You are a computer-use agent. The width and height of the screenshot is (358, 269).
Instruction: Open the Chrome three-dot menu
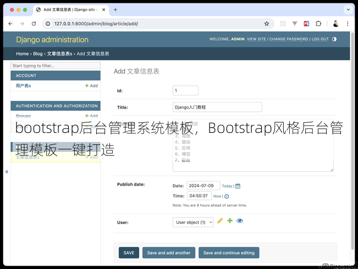tap(348, 24)
